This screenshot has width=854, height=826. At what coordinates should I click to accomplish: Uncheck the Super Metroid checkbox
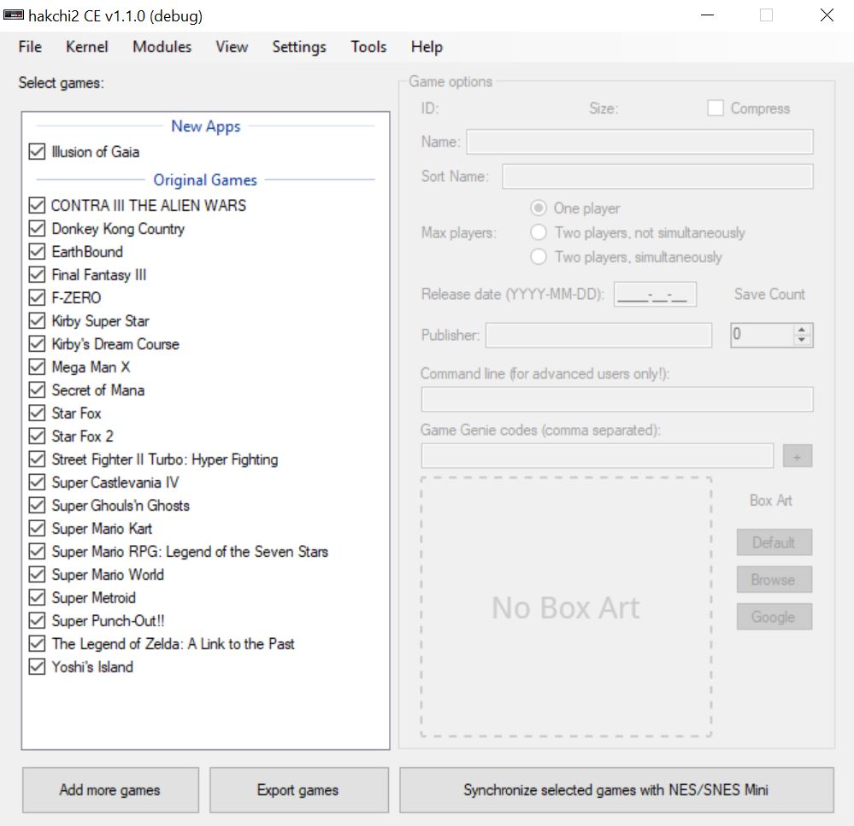pyautogui.click(x=37, y=597)
